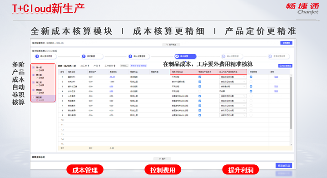
Task: Toggle in-product cost checkbox for row 3 委外加工费
Action: point(199,86)
